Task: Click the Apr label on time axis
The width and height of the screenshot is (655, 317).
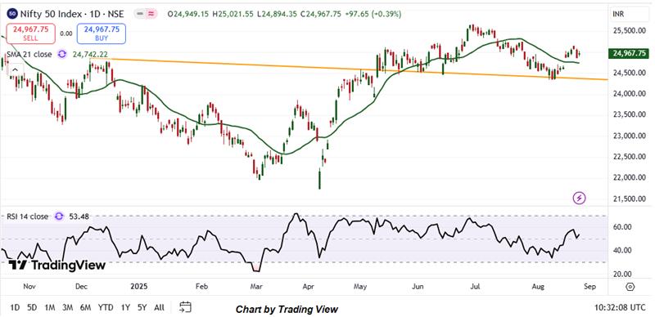Action: pos(309,287)
